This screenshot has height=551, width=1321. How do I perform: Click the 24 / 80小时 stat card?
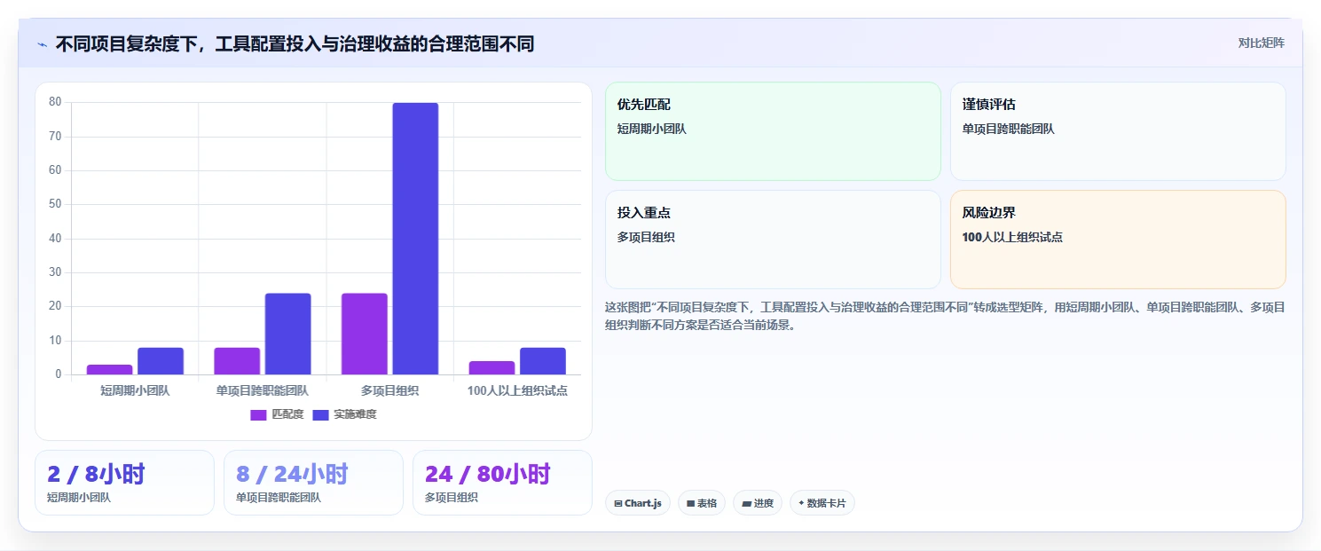point(502,483)
